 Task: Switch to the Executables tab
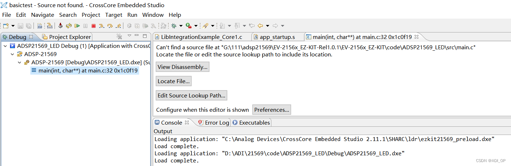pyautogui.click(x=251, y=122)
